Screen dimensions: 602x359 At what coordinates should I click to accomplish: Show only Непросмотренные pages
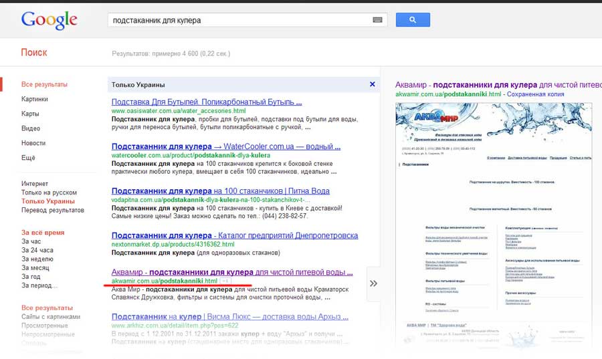click(x=48, y=334)
